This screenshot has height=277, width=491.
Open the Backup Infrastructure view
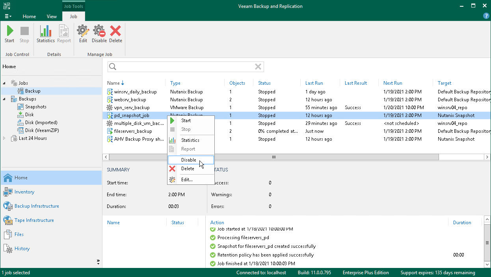pyautogui.click(x=51, y=206)
